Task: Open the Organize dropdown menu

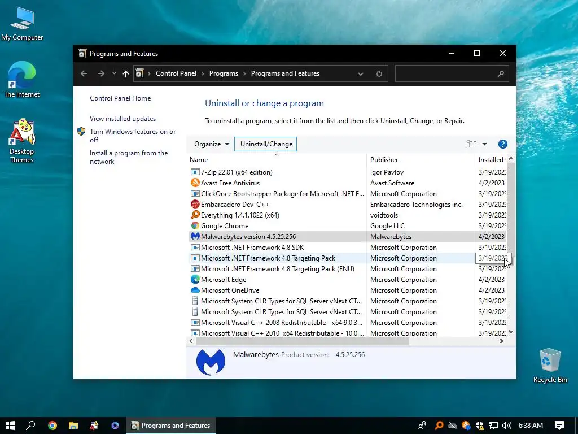Action: click(212, 144)
